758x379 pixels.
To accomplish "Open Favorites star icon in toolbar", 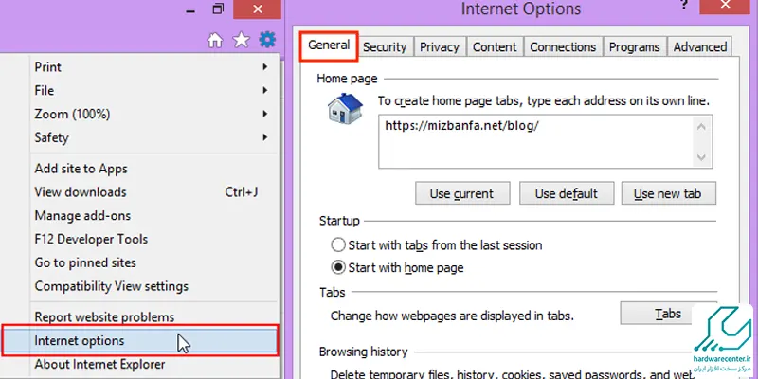I will pyautogui.click(x=241, y=40).
